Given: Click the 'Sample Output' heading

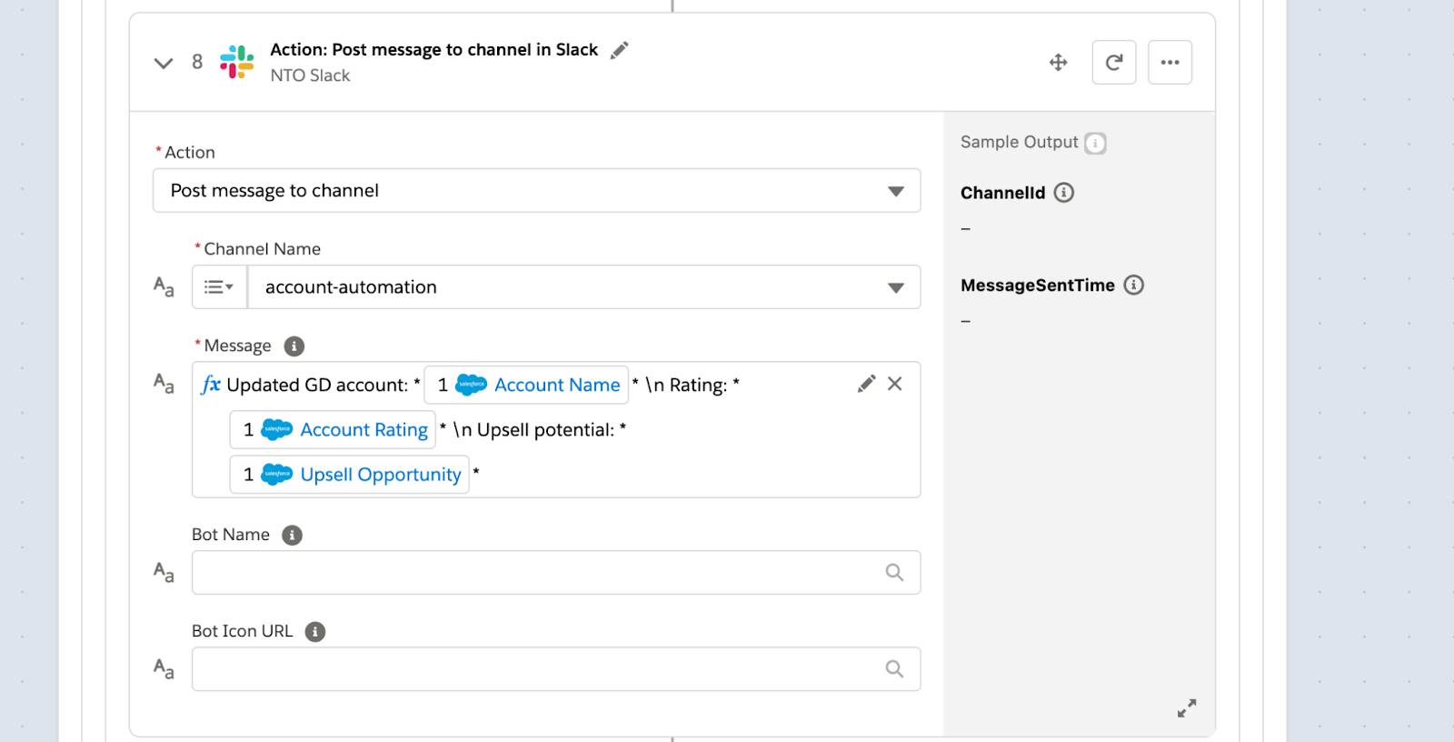Looking at the screenshot, I should [x=1019, y=142].
